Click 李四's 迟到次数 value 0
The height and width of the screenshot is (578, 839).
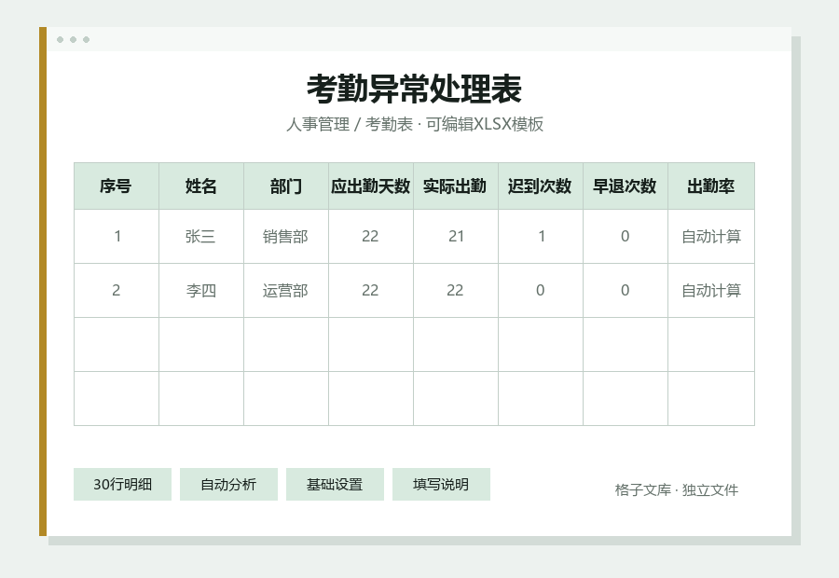[x=541, y=290]
